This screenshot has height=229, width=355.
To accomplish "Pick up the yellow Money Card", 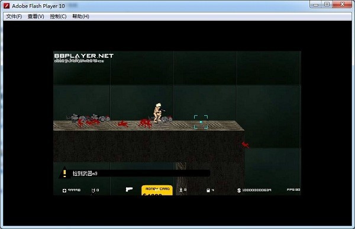I will [157, 191].
